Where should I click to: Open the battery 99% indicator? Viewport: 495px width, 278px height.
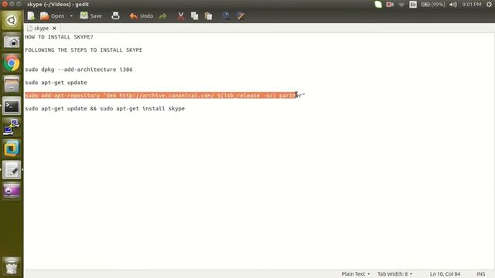click(433, 5)
